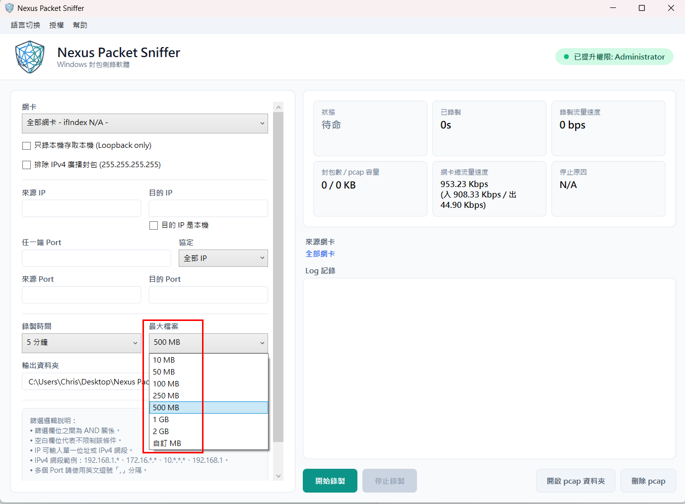
Task: Click the 待命 status text
Action: tap(331, 125)
